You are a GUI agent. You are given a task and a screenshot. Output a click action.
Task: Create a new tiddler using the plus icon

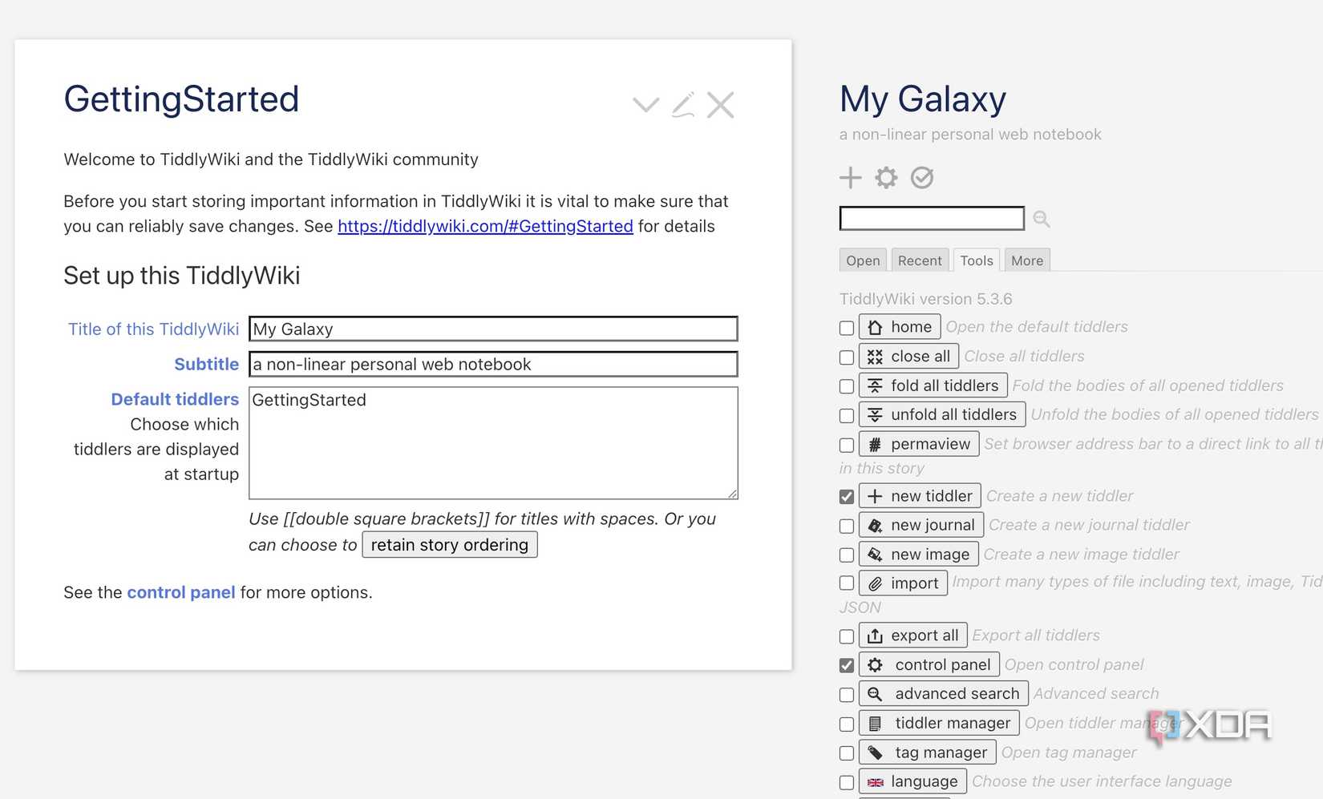[x=850, y=177]
